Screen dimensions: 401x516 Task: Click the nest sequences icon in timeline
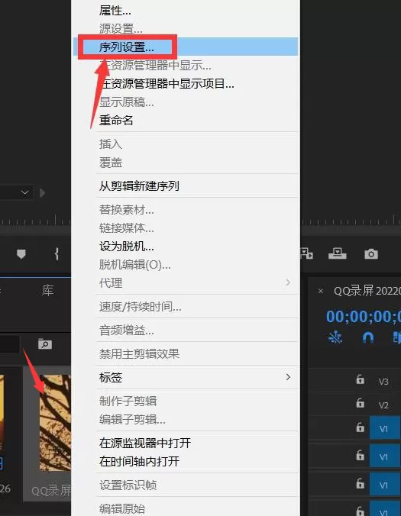(335, 337)
